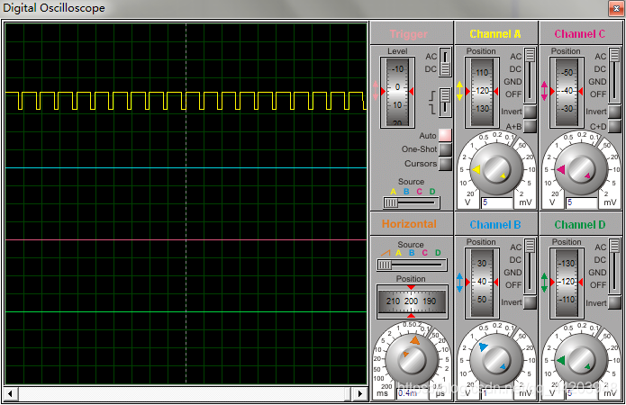Click the blue Channel B position arrows

(x=459, y=283)
